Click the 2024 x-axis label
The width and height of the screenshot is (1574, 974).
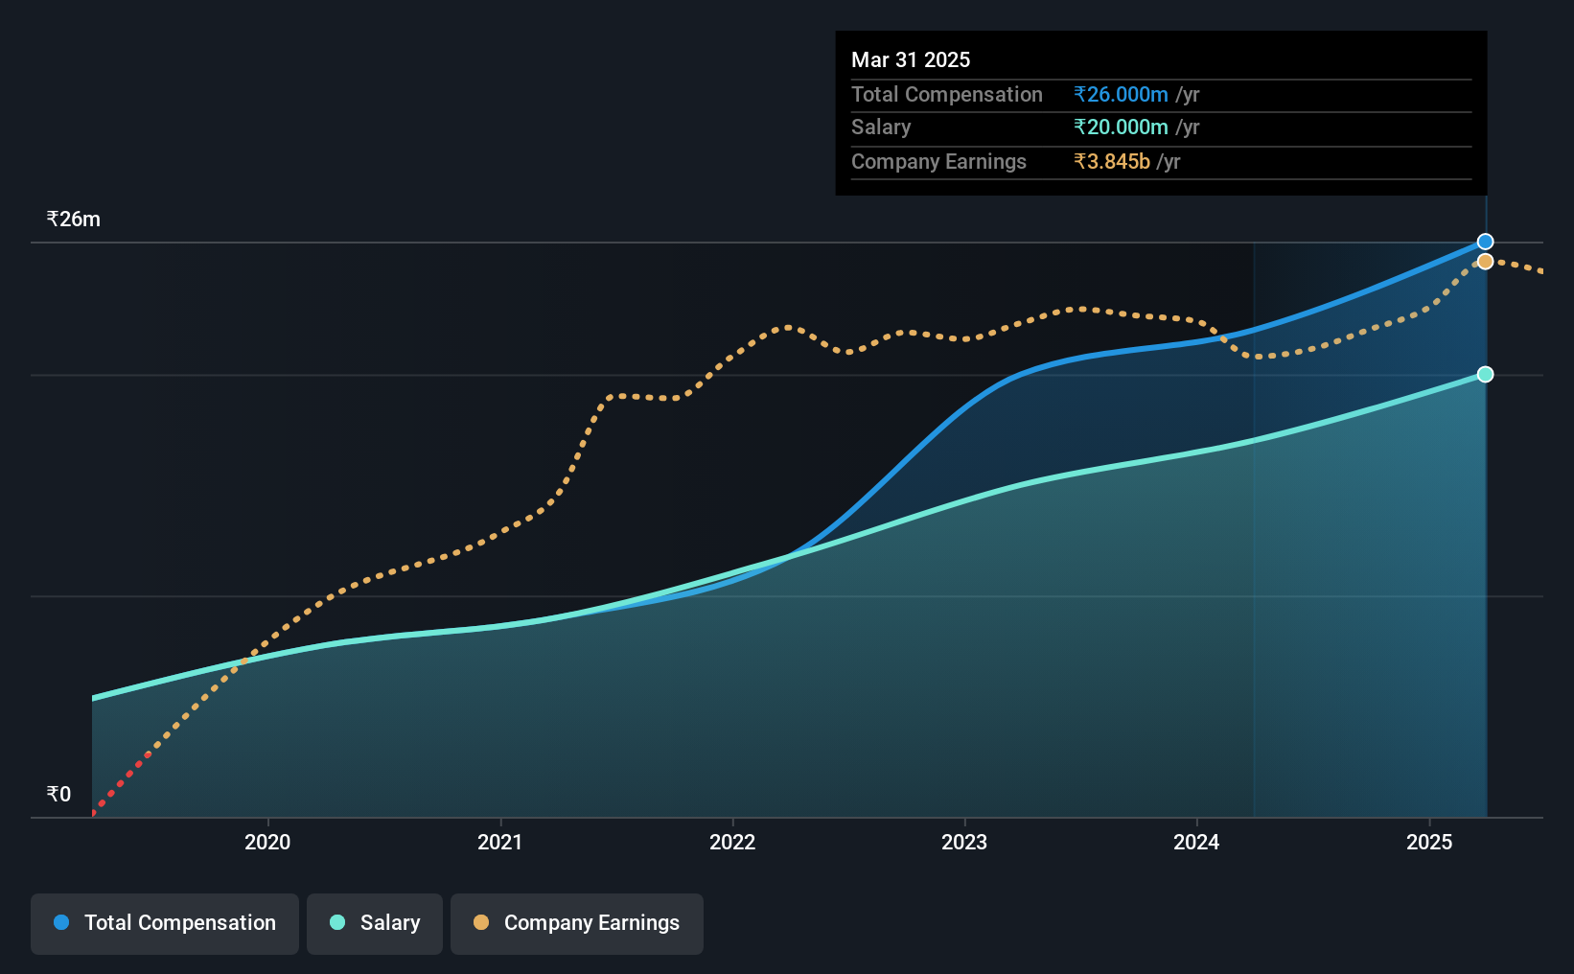click(1196, 842)
